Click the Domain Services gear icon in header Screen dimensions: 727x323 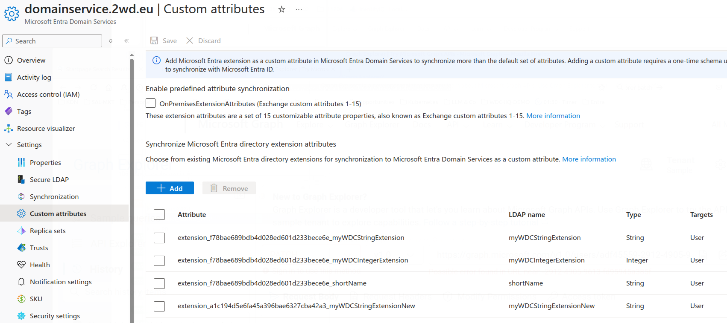pyautogui.click(x=12, y=14)
